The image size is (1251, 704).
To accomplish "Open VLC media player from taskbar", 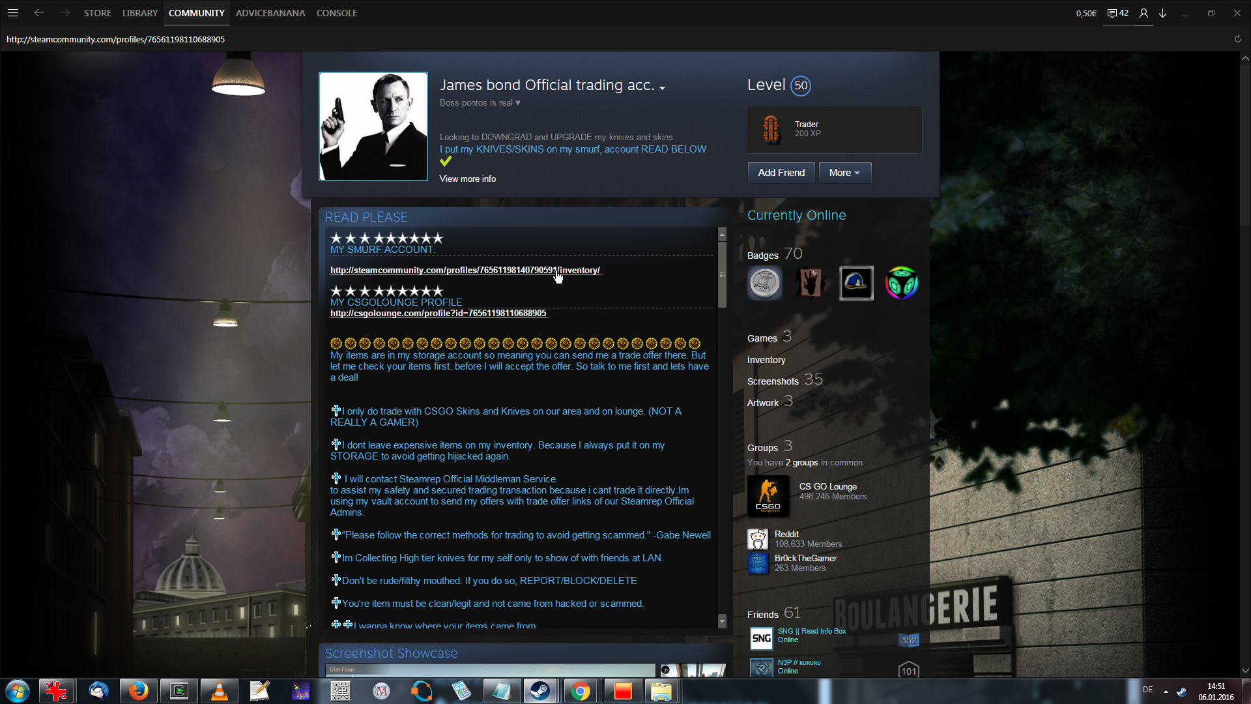I will (x=220, y=691).
